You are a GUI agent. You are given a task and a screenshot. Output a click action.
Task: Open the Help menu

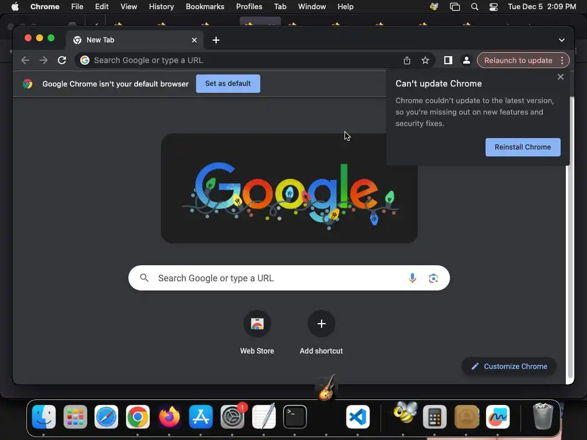(x=345, y=6)
